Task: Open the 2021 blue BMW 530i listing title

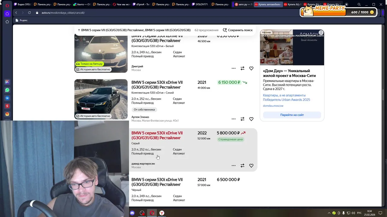Action: tap(157, 85)
